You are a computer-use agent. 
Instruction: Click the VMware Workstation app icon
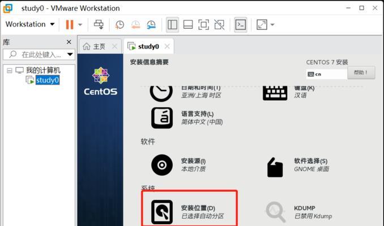pyautogui.click(x=8, y=8)
